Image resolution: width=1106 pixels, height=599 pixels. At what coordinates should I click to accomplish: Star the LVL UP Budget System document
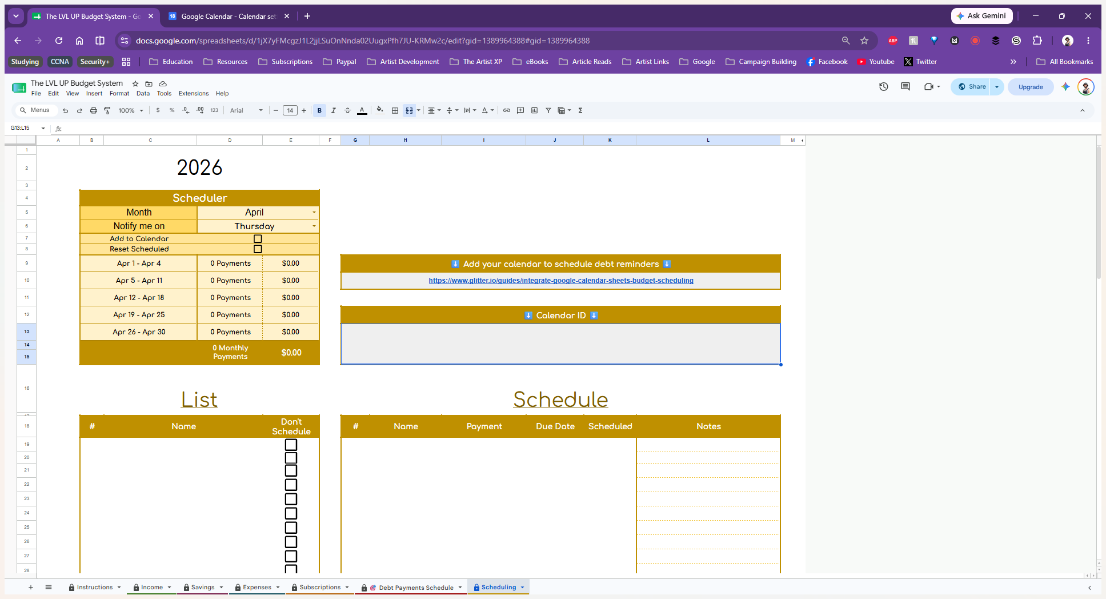tap(135, 83)
